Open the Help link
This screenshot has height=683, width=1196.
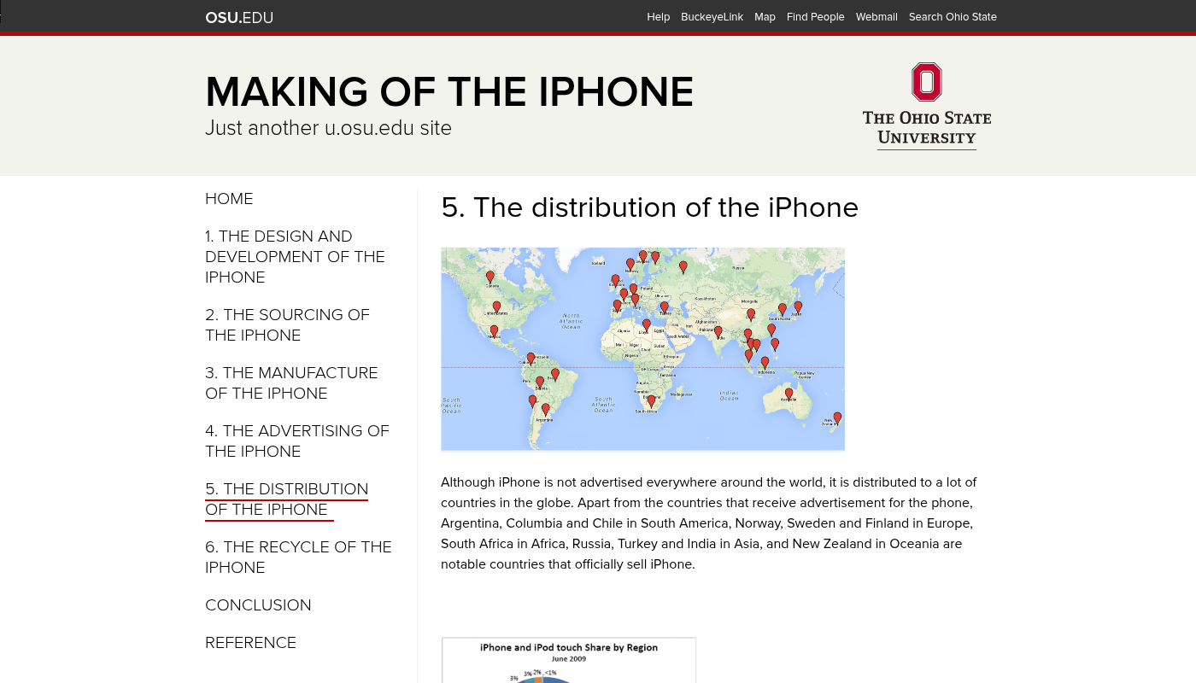658,17
